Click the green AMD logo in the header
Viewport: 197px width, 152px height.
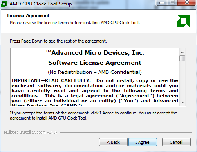[184, 21]
